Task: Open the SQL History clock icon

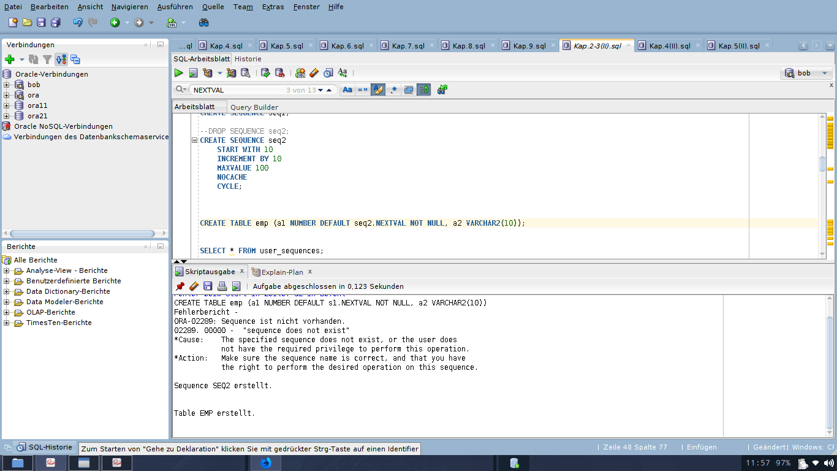Action: (x=328, y=73)
